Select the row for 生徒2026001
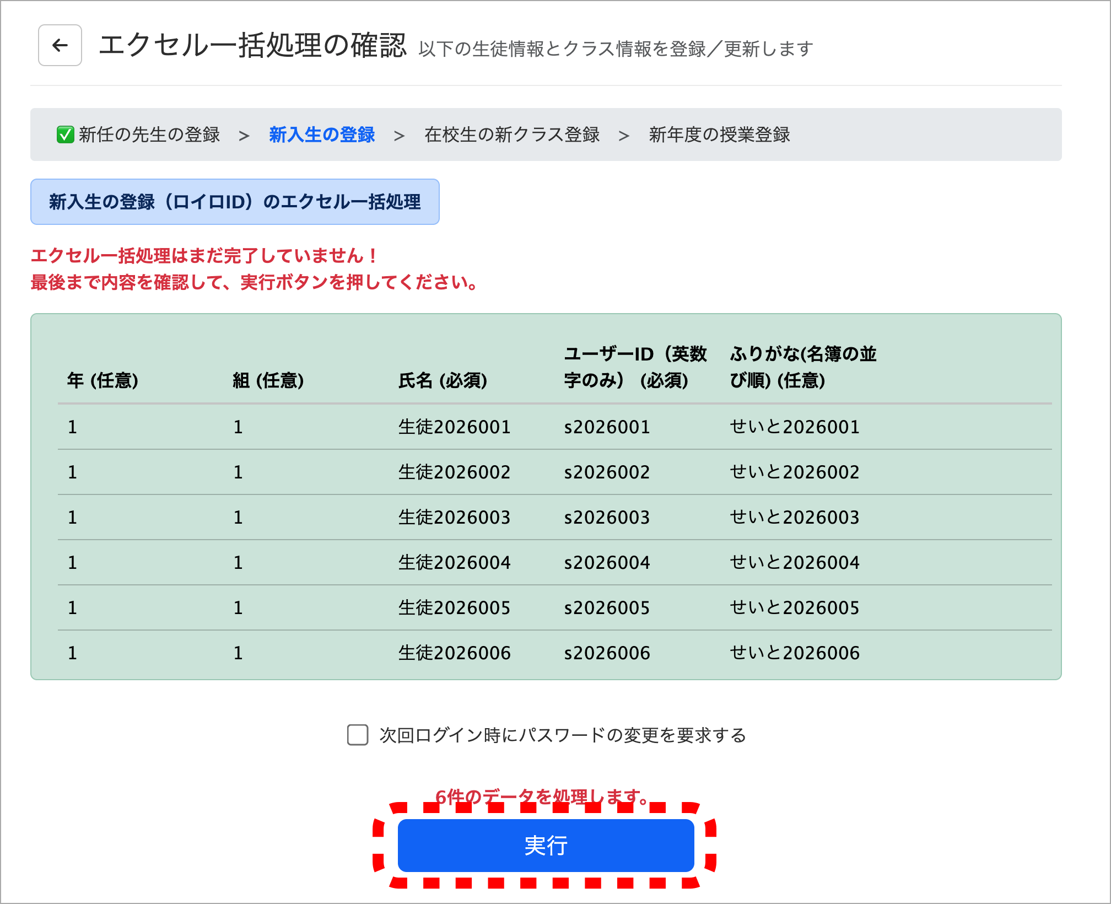The image size is (1111, 904). pyautogui.click(x=454, y=427)
